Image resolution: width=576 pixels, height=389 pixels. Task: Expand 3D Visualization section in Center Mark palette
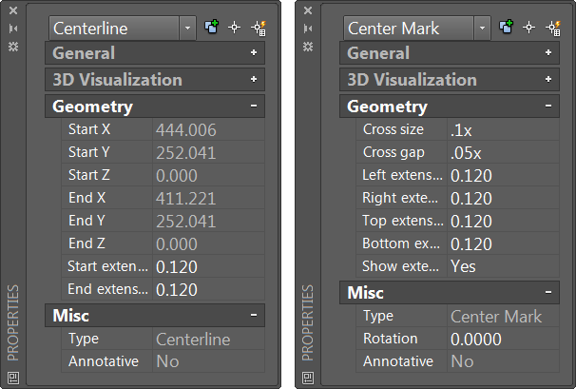548,80
